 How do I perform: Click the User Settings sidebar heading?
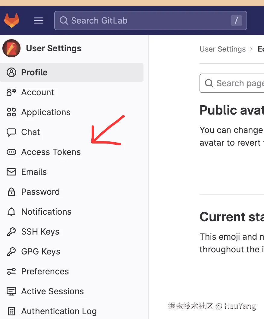coord(54,48)
